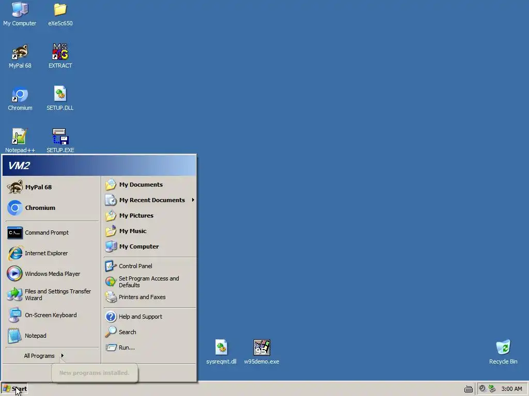
Task: Open Command Prompt in Start menu
Action: point(52,233)
